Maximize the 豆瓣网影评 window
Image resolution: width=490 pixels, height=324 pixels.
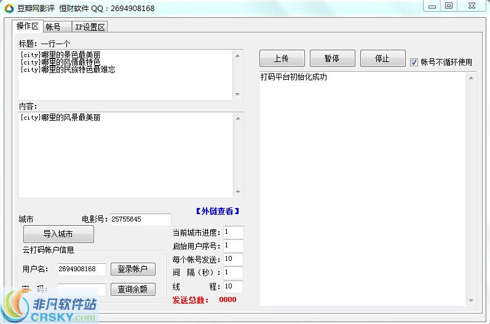(449, 6)
